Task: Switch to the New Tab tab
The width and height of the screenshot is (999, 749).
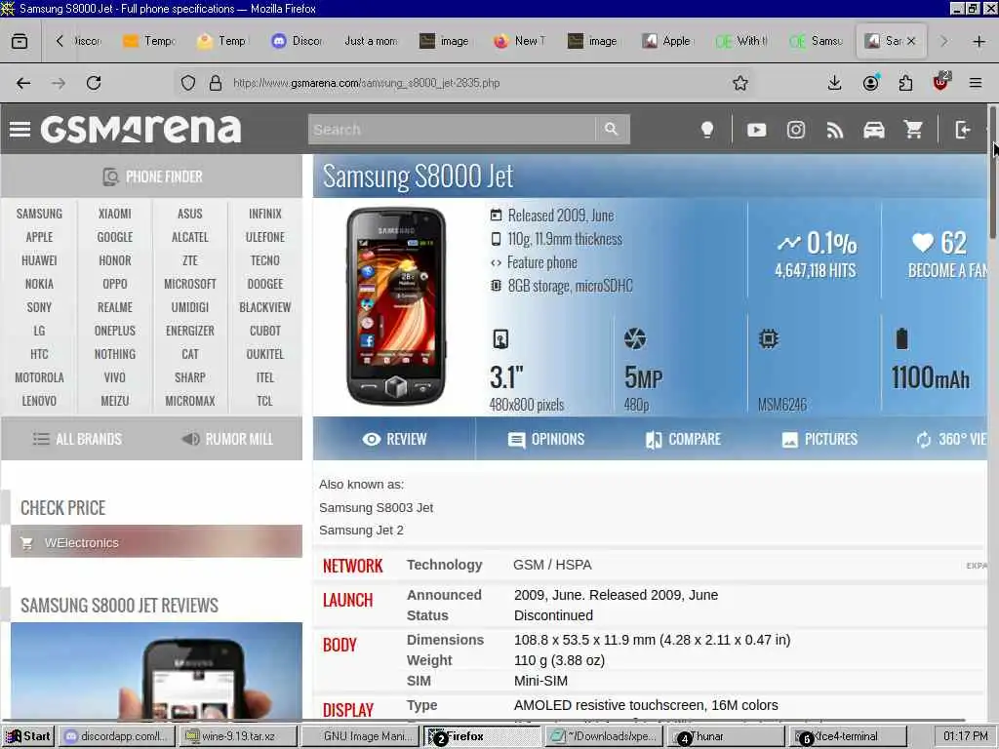Action: pyautogui.click(x=519, y=41)
